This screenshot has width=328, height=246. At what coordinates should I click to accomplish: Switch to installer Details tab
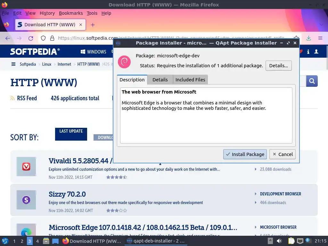click(160, 80)
